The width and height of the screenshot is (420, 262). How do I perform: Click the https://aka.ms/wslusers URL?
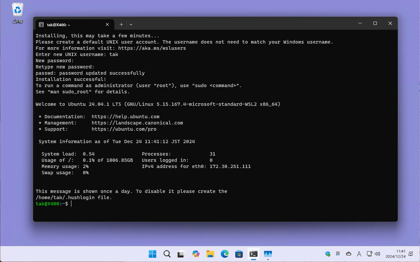pyautogui.click(x=152, y=48)
